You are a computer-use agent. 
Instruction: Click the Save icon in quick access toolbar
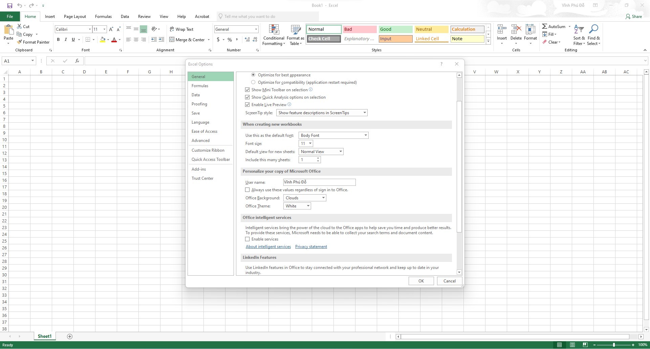pos(10,5)
